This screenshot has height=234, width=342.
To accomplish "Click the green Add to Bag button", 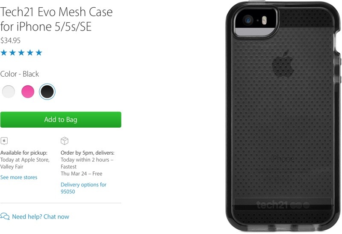I will (61, 120).
